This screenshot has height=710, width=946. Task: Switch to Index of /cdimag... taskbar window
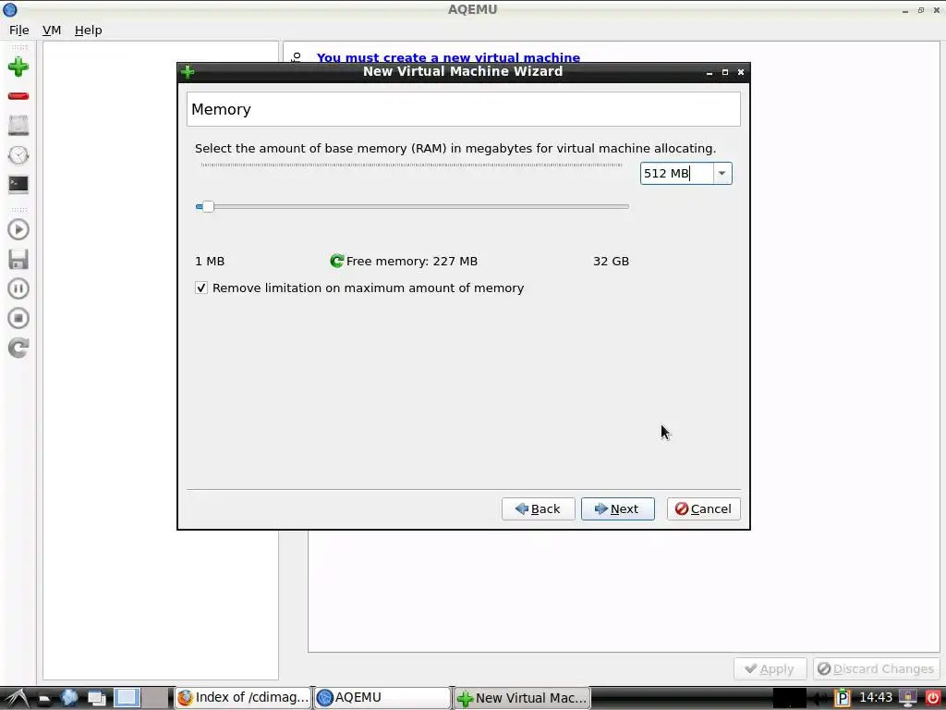pos(243,697)
